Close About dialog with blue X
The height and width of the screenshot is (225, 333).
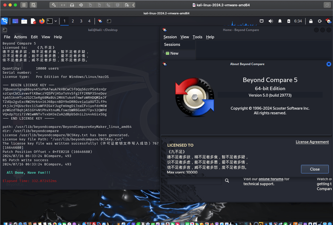point(329,64)
